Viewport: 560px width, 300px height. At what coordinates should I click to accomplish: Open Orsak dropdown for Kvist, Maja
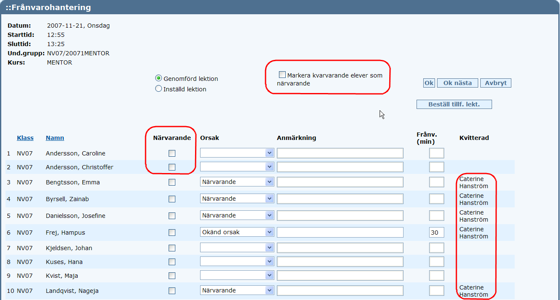point(237,275)
